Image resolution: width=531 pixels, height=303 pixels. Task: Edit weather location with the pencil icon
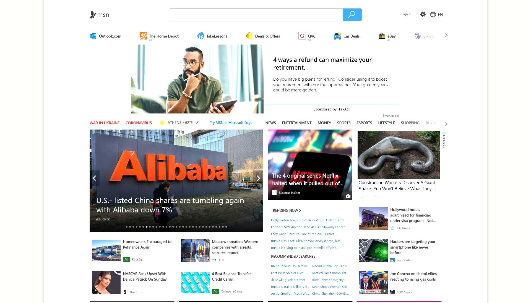(197, 122)
